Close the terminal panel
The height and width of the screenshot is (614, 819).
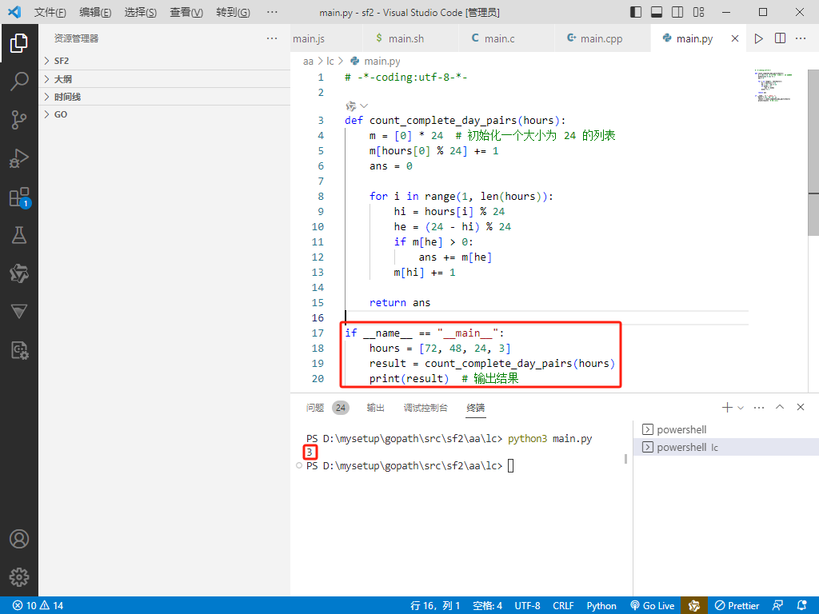tap(800, 407)
